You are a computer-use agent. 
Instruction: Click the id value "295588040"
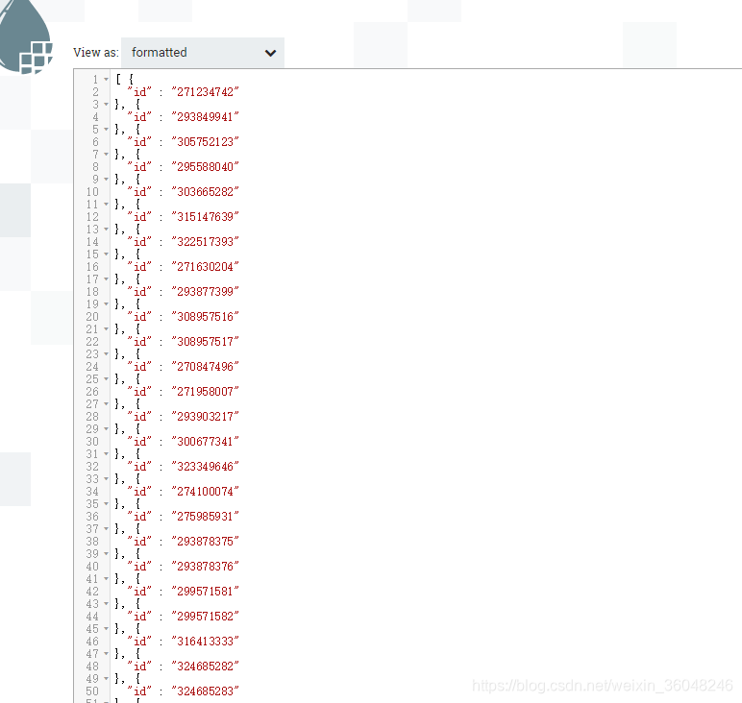click(206, 167)
